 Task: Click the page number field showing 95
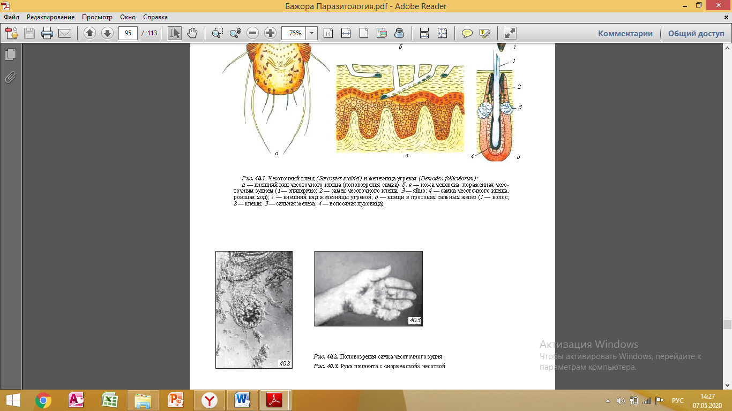pyautogui.click(x=128, y=33)
